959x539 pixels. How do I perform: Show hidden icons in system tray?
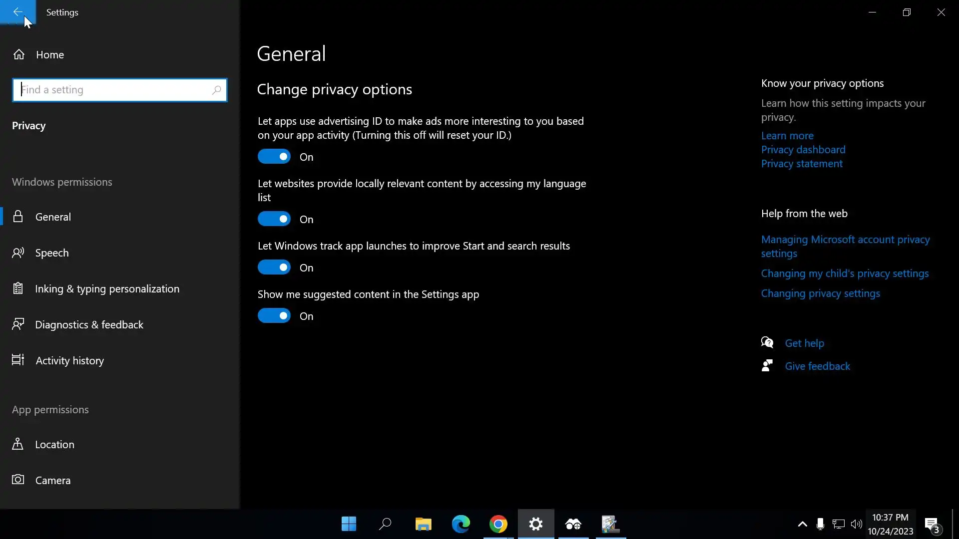click(x=802, y=524)
